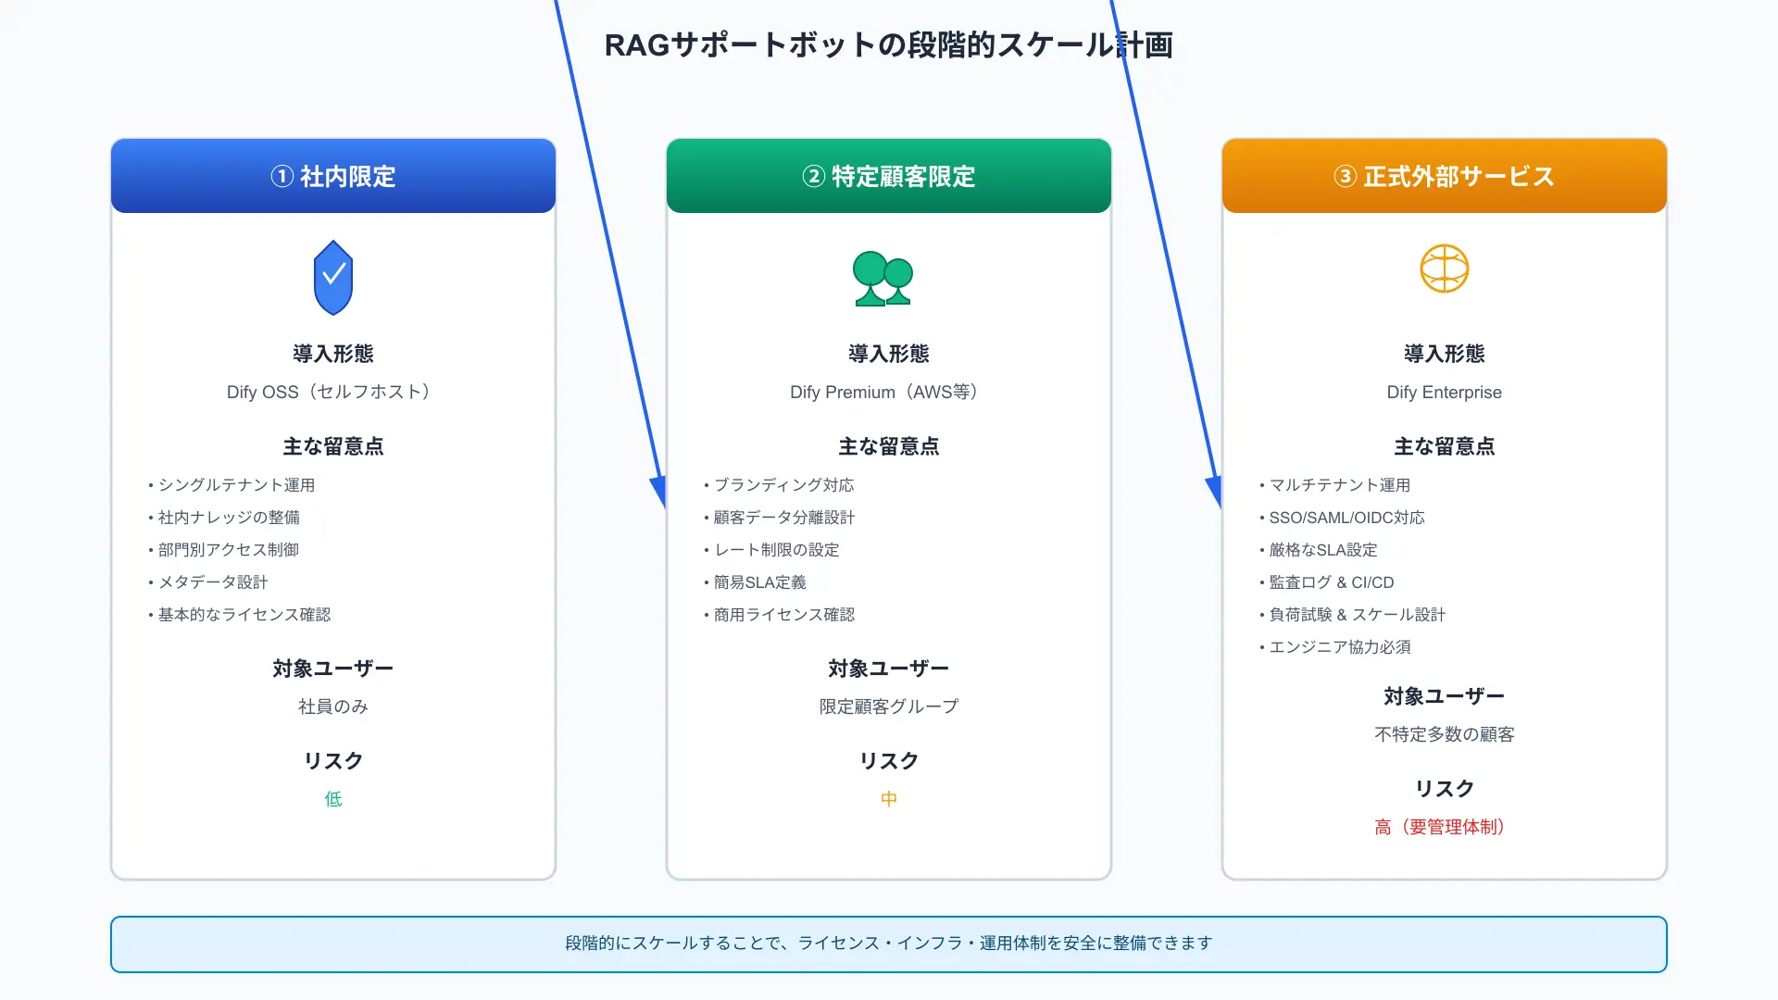Viewport: 1778px width, 1000px height.
Task: Click the bullet 監査ログ & CI/CD
Action: pyautogui.click(x=1326, y=582)
